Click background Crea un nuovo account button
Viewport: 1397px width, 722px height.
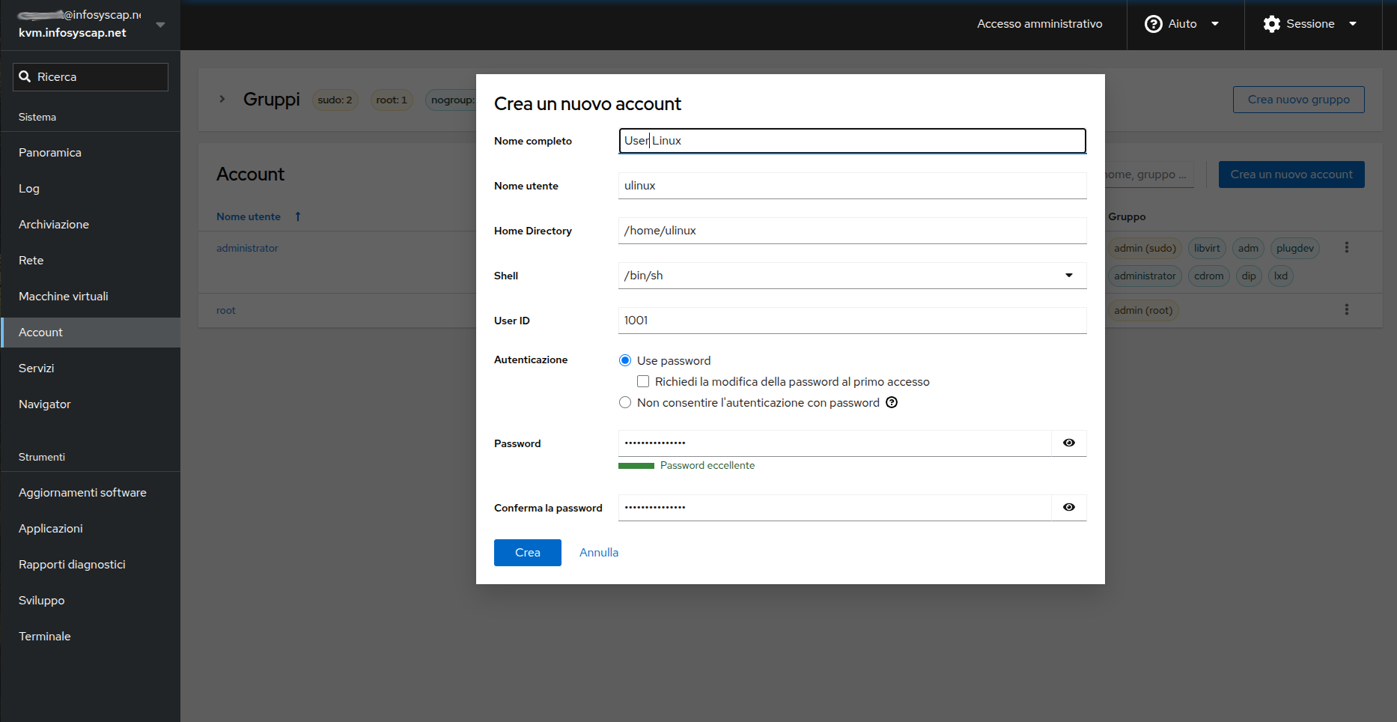pos(1291,175)
